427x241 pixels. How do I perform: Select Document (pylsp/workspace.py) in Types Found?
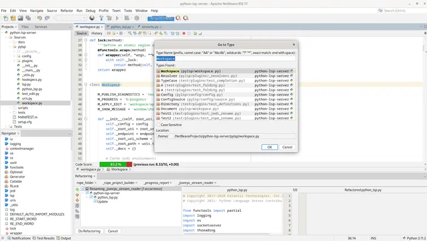pyautogui.click(x=226, y=109)
